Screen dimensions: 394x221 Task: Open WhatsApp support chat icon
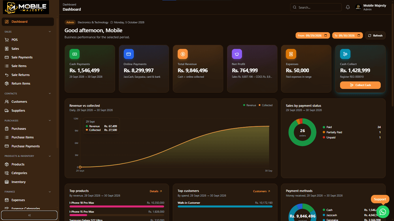383,212
